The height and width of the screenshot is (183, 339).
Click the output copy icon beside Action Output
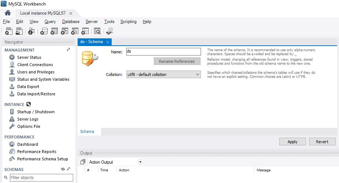[83, 162]
